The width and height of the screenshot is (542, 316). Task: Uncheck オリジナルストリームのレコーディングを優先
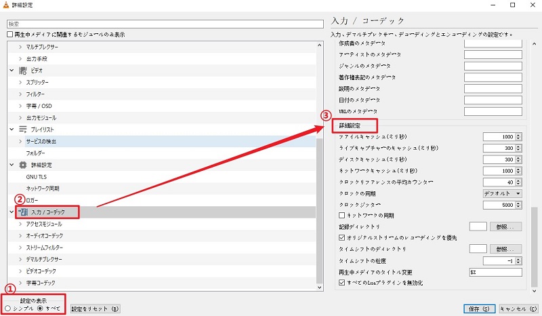(x=342, y=237)
